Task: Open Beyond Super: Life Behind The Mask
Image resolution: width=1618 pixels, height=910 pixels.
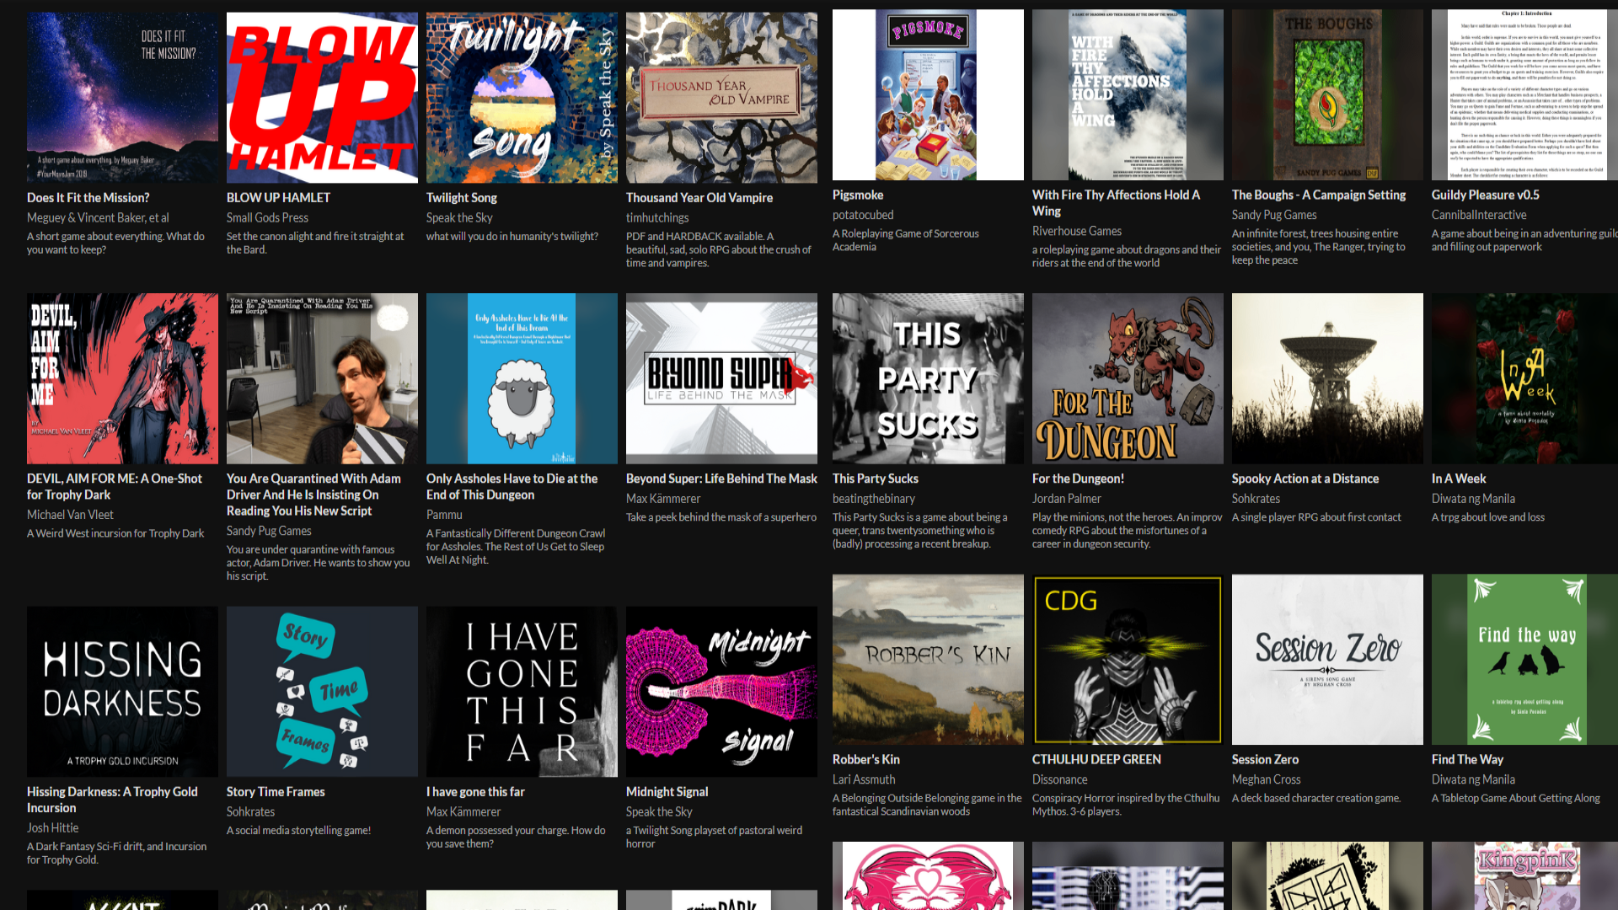Action: point(721,478)
